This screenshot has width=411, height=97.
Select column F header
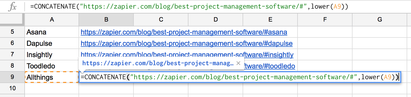325,19
